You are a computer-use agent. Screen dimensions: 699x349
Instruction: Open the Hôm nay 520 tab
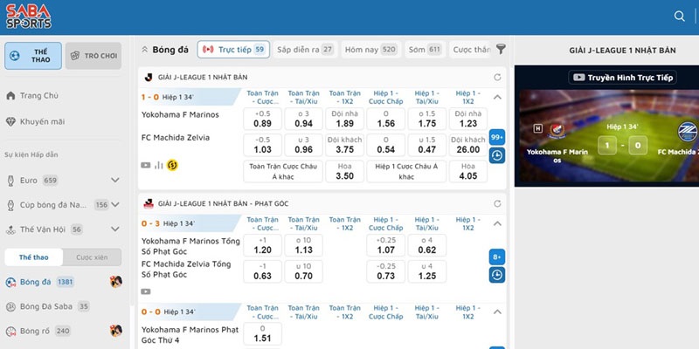click(371, 50)
